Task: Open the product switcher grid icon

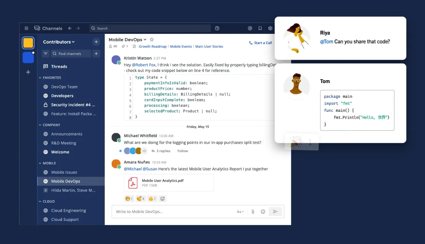Action: pos(26,28)
